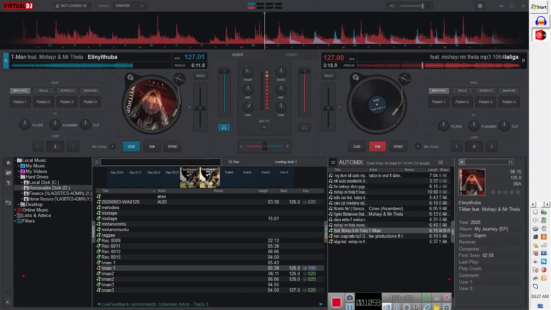This screenshot has height=310, width=551.
Task: Toggle recorder webcam icon
Action: point(406,307)
